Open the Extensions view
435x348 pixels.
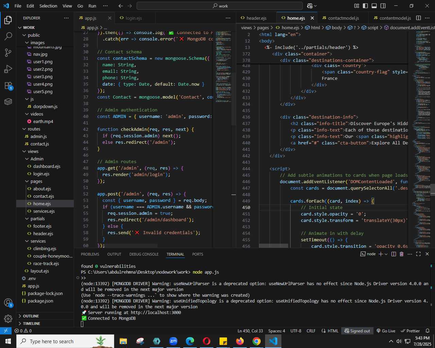pyautogui.click(x=8, y=85)
